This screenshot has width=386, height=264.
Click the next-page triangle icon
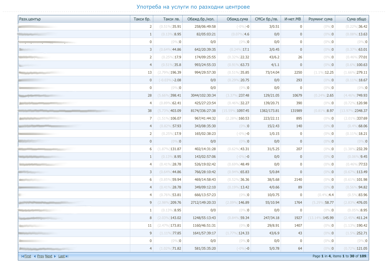(x=55, y=256)
